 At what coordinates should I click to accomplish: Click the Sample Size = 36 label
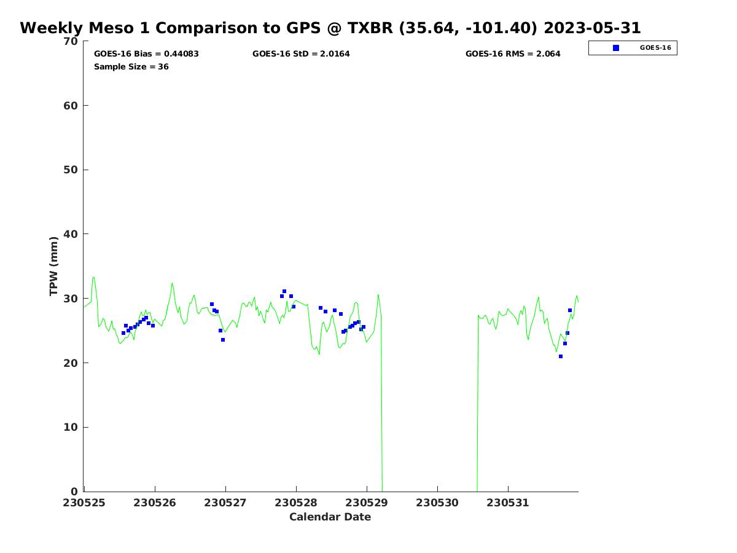click(x=131, y=66)
